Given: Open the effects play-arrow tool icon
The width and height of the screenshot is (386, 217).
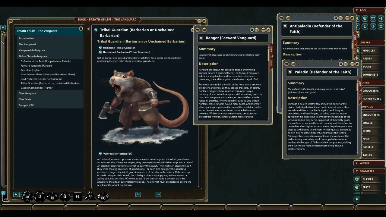Looking at the screenshot, I should 381,18.
